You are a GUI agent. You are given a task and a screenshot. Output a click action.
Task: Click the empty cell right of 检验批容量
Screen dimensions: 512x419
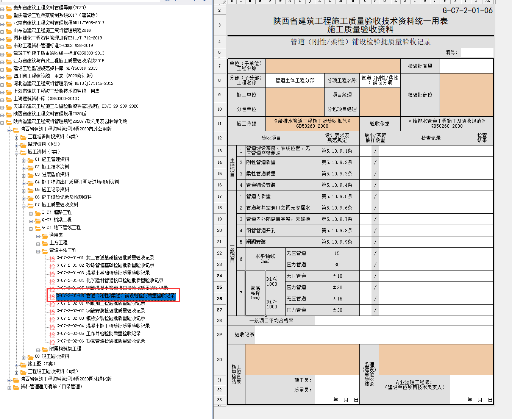point(466,66)
